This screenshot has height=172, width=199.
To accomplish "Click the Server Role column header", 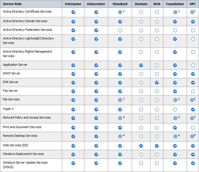I will [12, 4].
